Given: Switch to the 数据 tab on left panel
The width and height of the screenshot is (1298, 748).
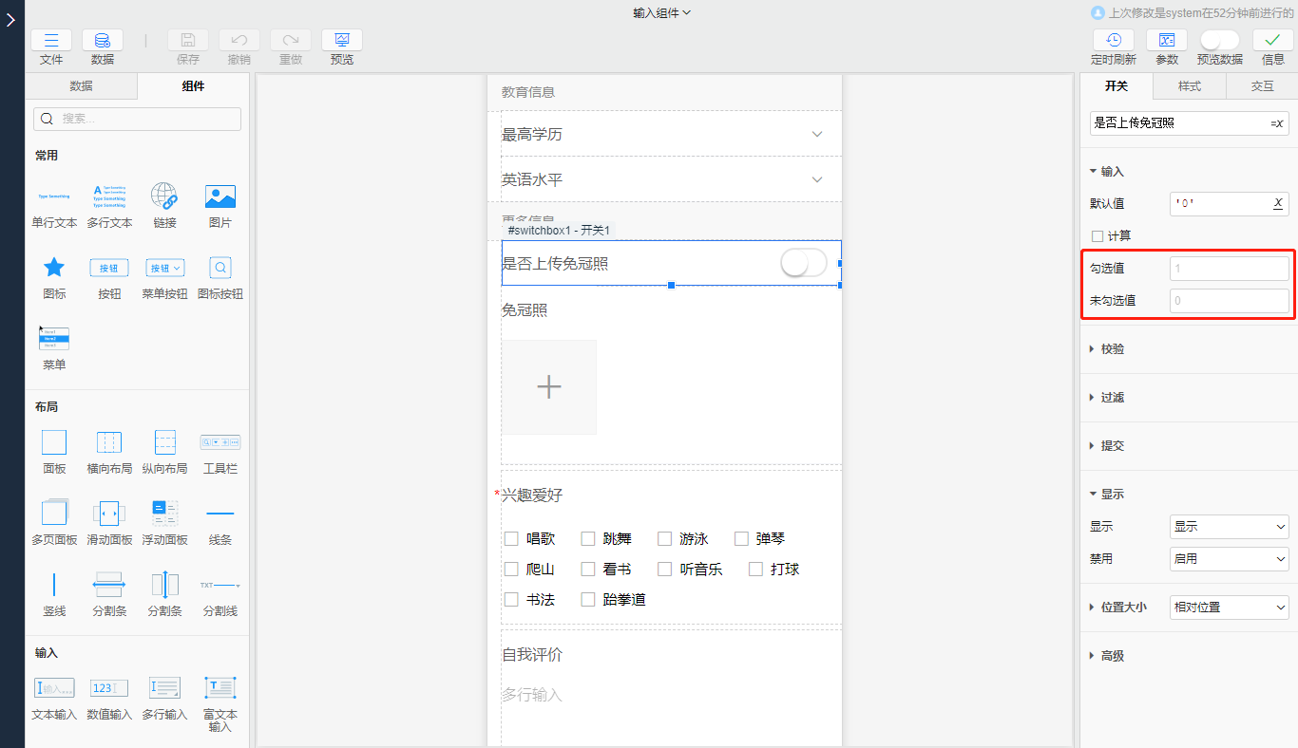Looking at the screenshot, I should 82,85.
